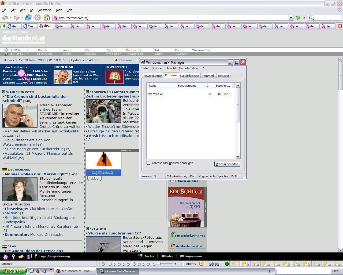Open a new tab with the tab bar icon
343x275 pixels.
pos(3,26)
